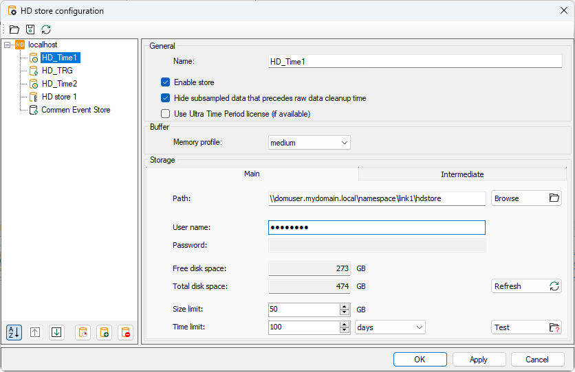
Task: Move the selected store down with the green arrow
Action: point(56,332)
